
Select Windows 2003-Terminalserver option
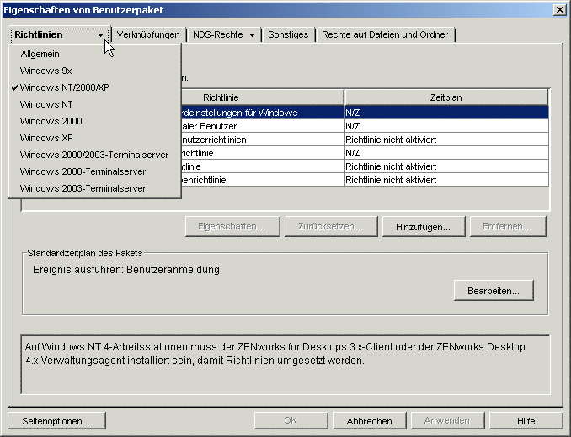83,188
